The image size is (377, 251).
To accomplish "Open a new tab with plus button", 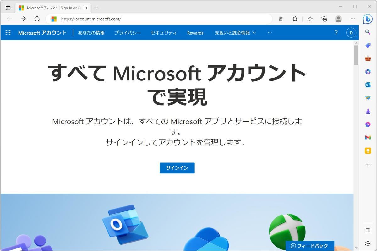I will click(x=96, y=8).
